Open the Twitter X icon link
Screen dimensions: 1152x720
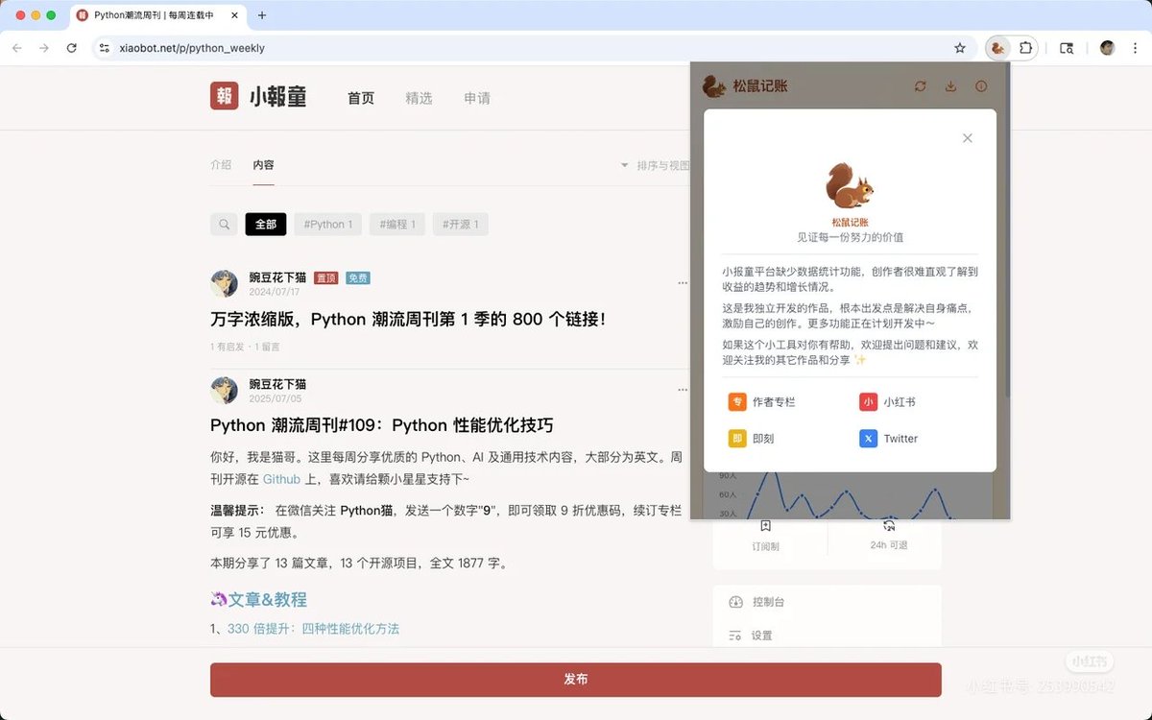(889, 438)
